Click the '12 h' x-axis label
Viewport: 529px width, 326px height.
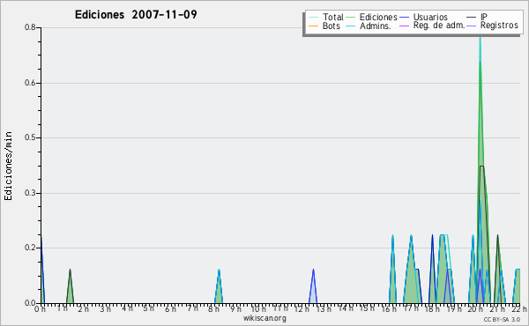click(x=302, y=308)
